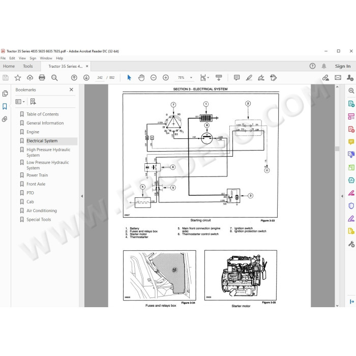Share a link to this file

click(326, 78)
